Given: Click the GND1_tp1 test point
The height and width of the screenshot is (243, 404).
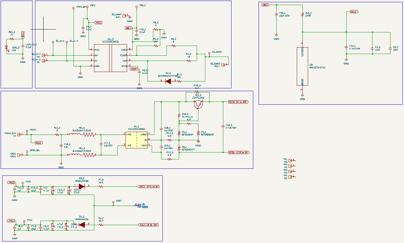Looking at the screenshot, I should (27, 151).
